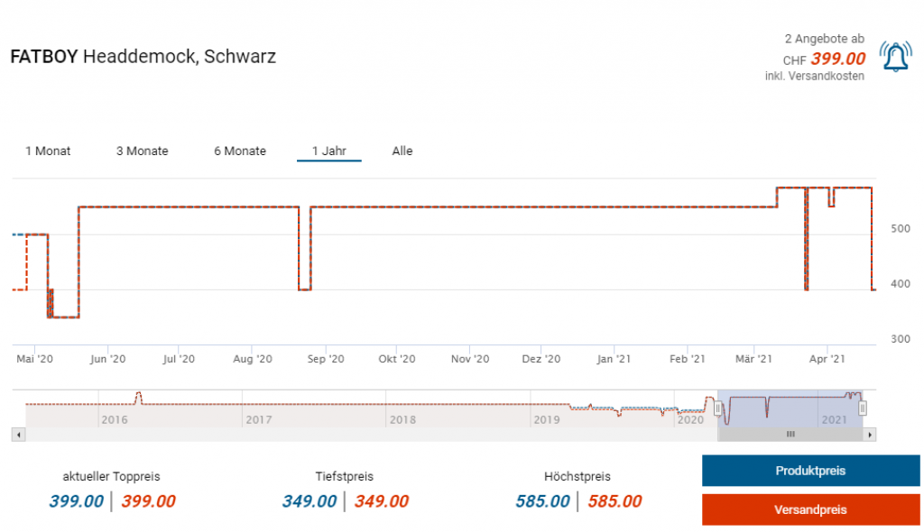Click the empty scrollbar track under 2017
This screenshot has width=924, height=532.
pos(259,435)
